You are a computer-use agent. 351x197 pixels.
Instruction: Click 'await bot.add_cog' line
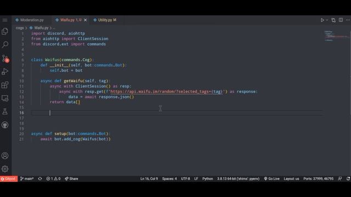76,139
